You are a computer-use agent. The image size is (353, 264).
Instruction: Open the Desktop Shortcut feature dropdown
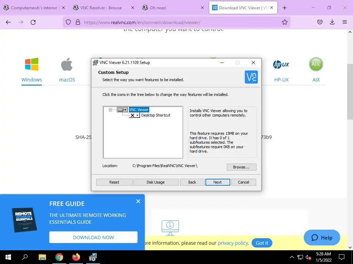(x=134, y=115)
